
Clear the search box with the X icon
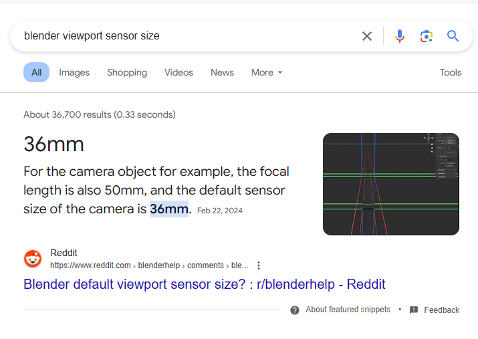point(367,36)
